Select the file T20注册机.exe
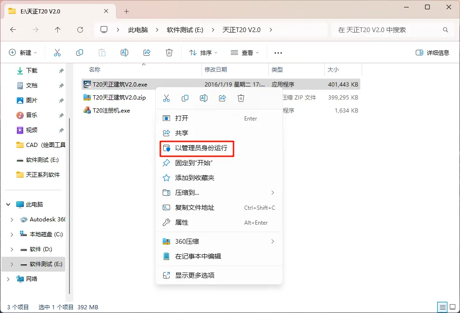 coord(111,111)
